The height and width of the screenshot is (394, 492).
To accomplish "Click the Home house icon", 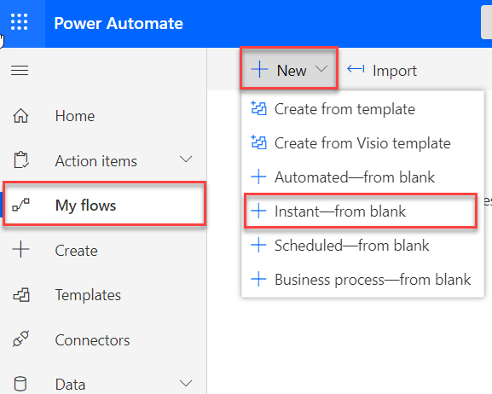I will tap(20, 116).
